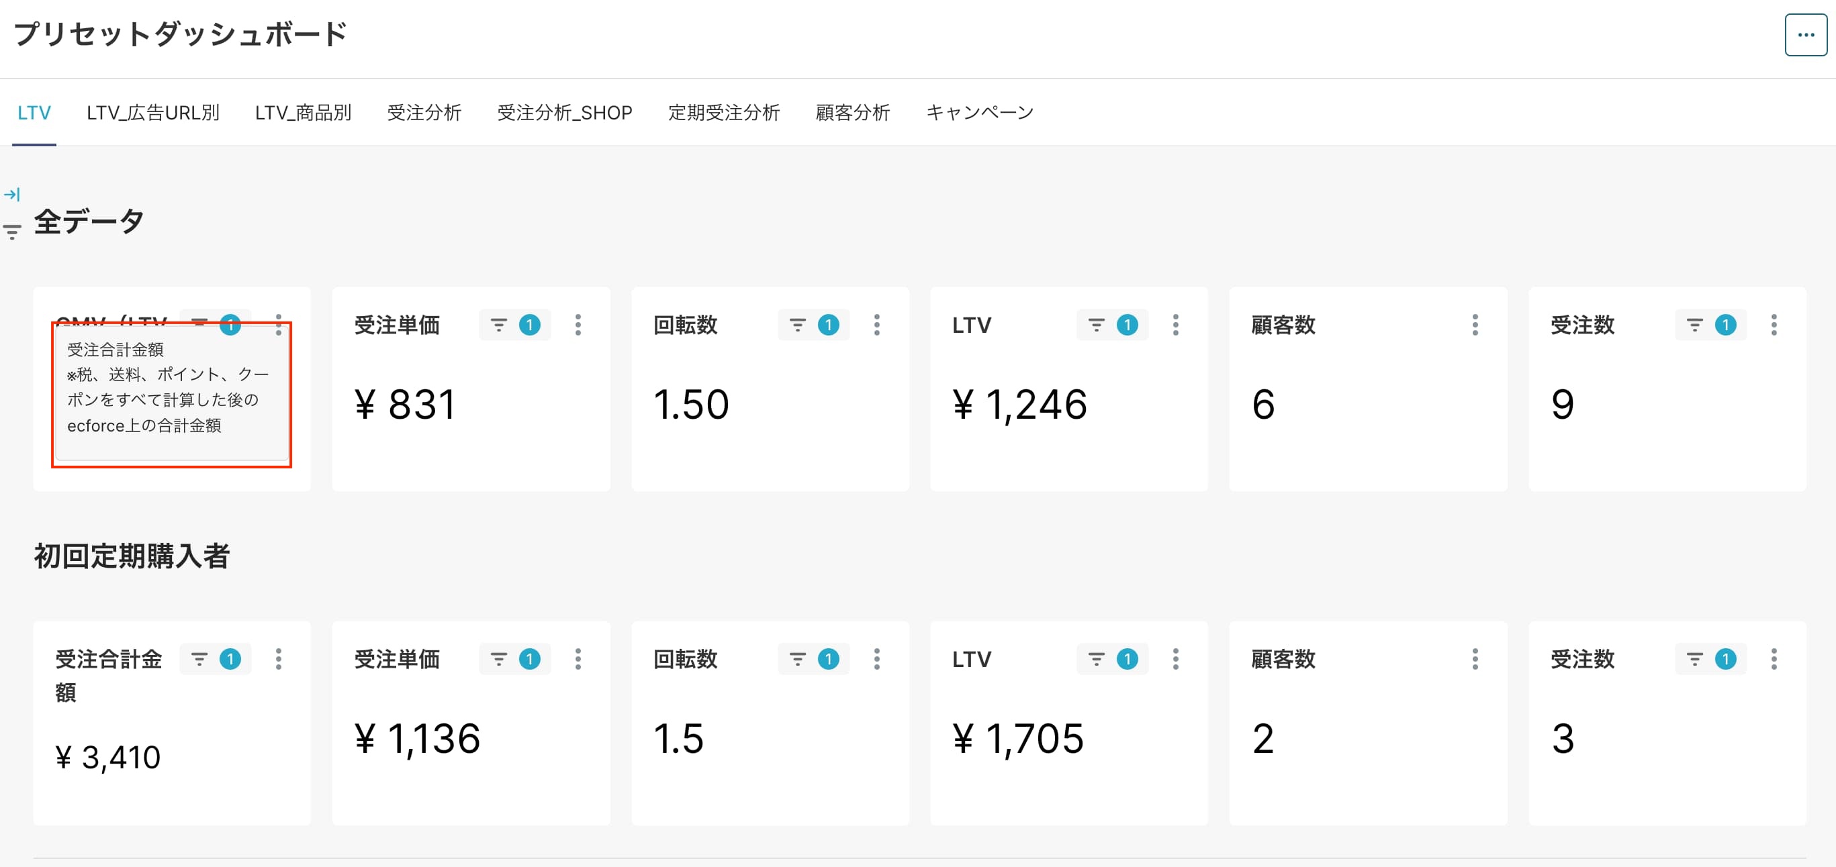Click filter count badge on 初回定期購入者 LTV card
1836x867 pixels.
point(1127,660)
